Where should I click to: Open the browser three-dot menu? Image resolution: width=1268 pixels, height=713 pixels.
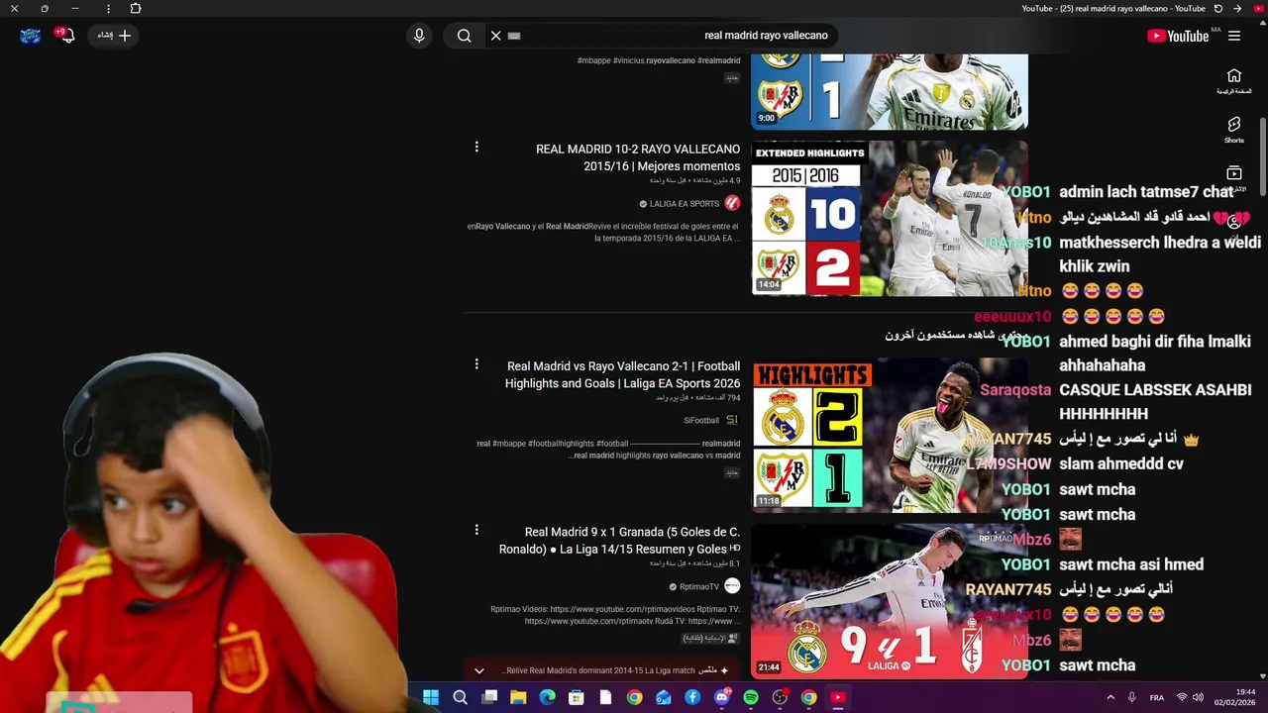108,8
